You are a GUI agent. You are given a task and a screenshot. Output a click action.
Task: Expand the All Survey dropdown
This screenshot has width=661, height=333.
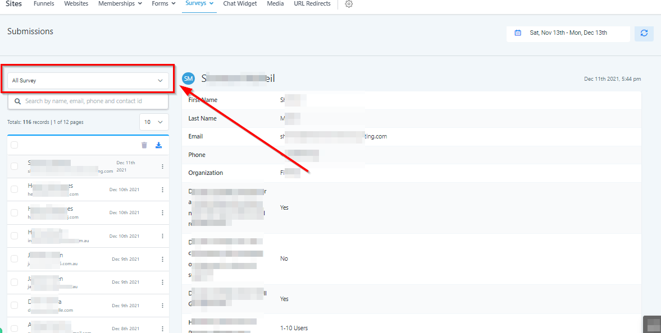88,81
